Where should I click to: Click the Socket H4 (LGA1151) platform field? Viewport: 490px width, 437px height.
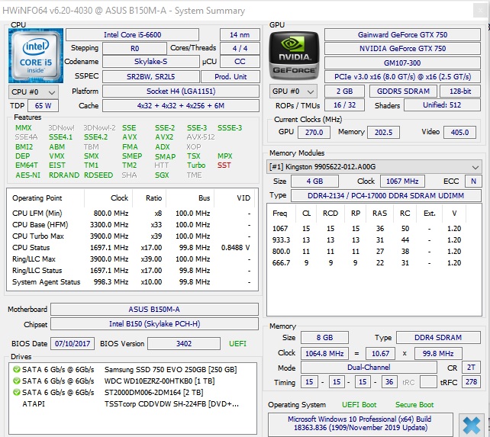click(181, 92)
